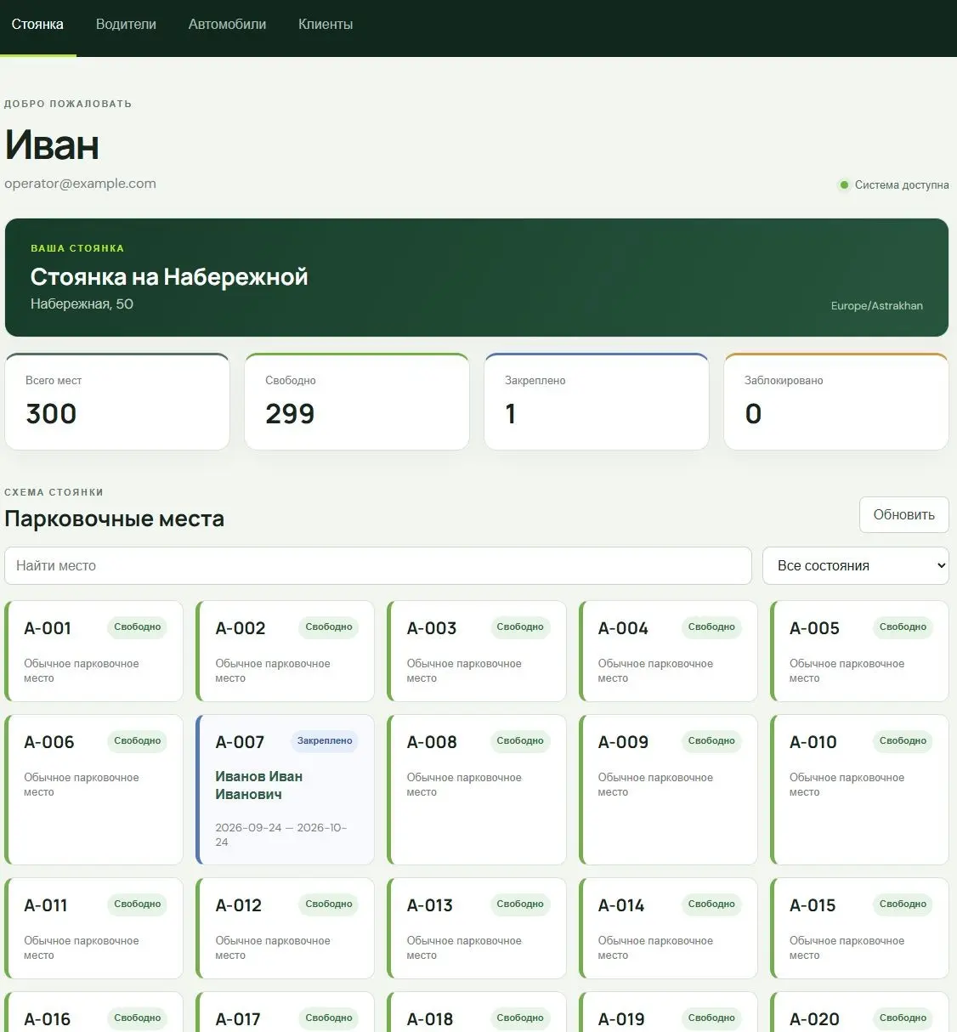Click the 2026-09-24 — 2026-10-24 date range
Viewport: 957px width, 1032px height.
tap(281, 835)
